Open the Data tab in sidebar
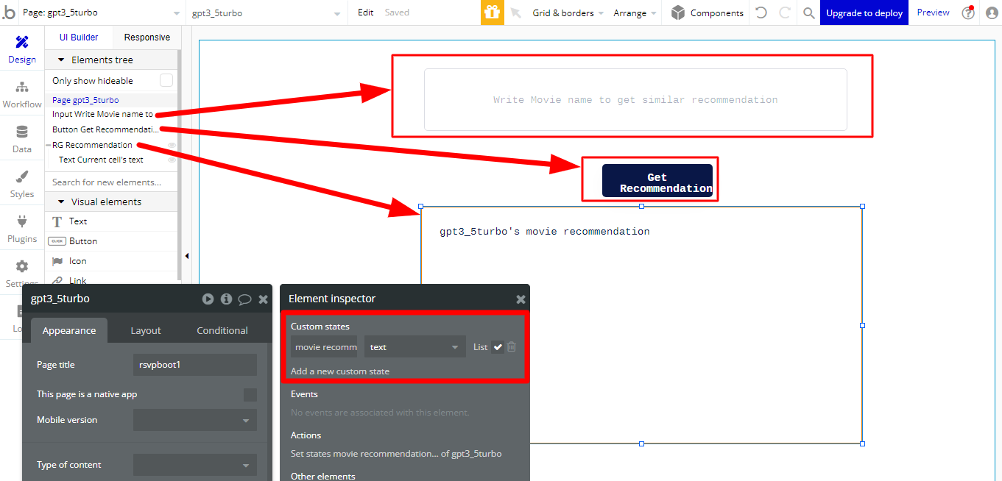1002x481 pixels. tap(22, 140)
